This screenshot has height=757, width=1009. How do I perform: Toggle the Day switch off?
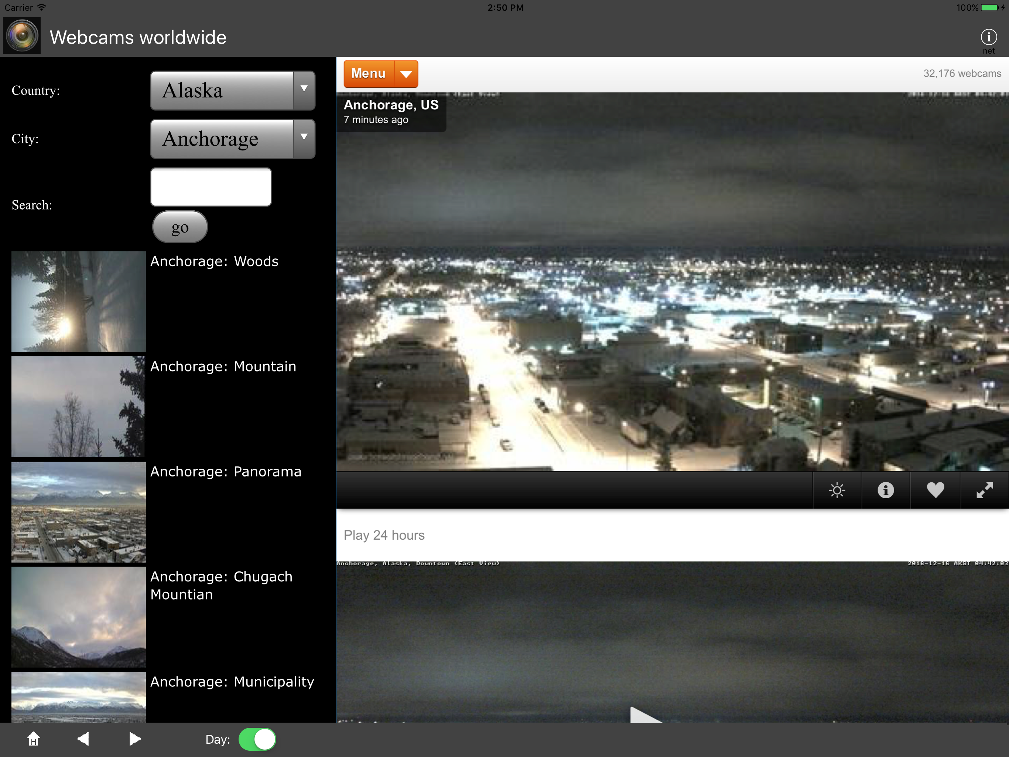tap(257, 739)
